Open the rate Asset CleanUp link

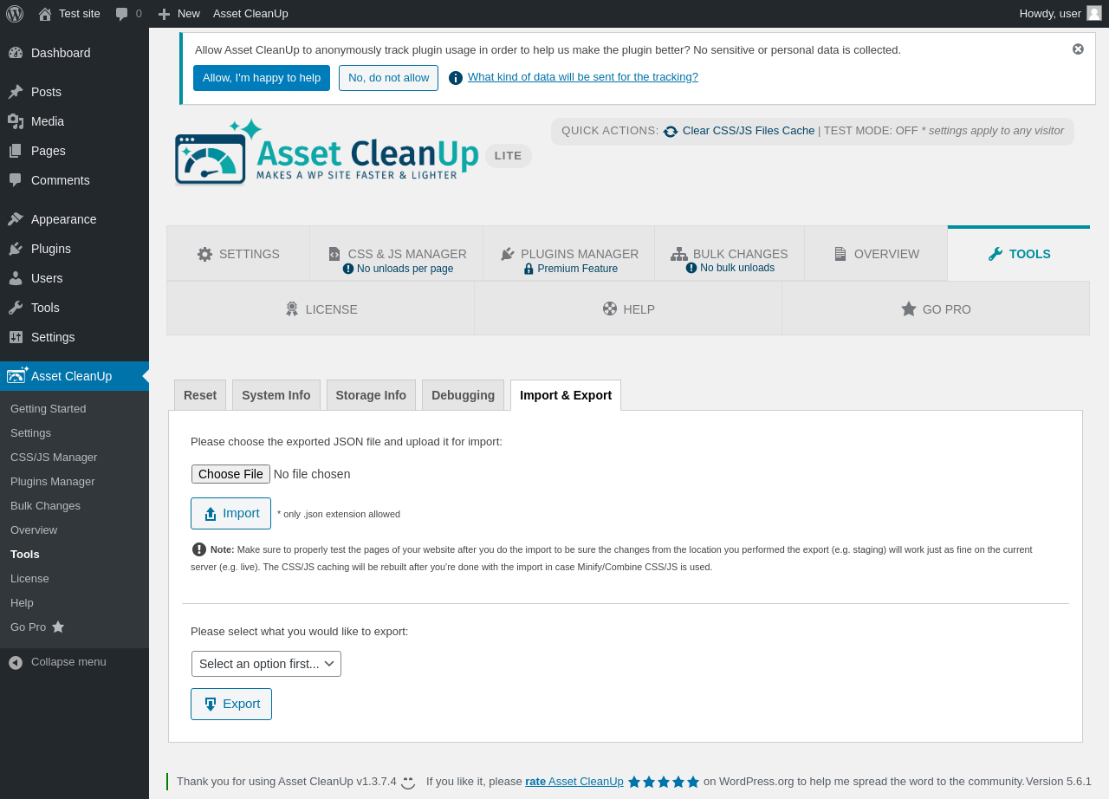(x=574, y=781)
